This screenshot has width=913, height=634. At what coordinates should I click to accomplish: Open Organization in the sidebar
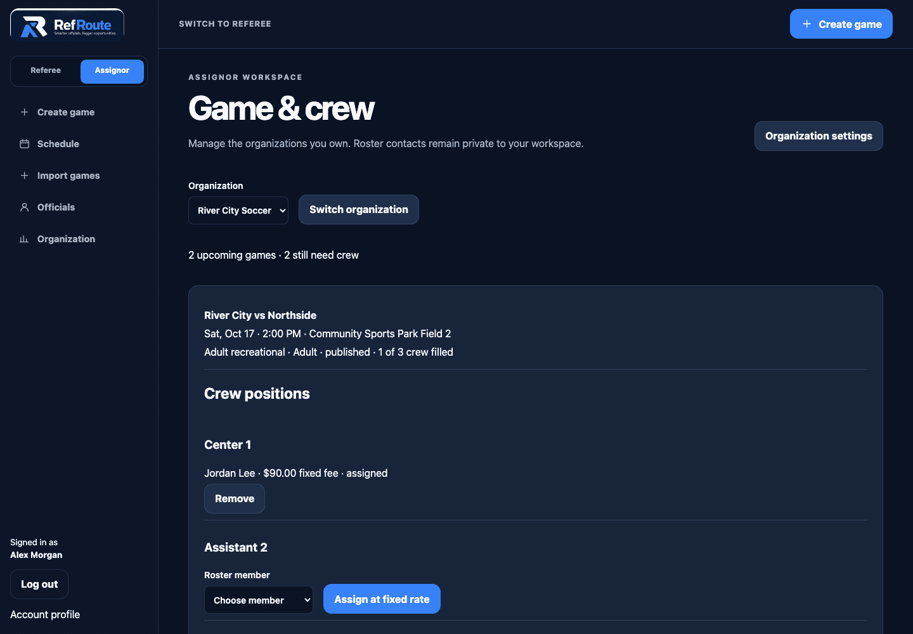pos(79,239)
